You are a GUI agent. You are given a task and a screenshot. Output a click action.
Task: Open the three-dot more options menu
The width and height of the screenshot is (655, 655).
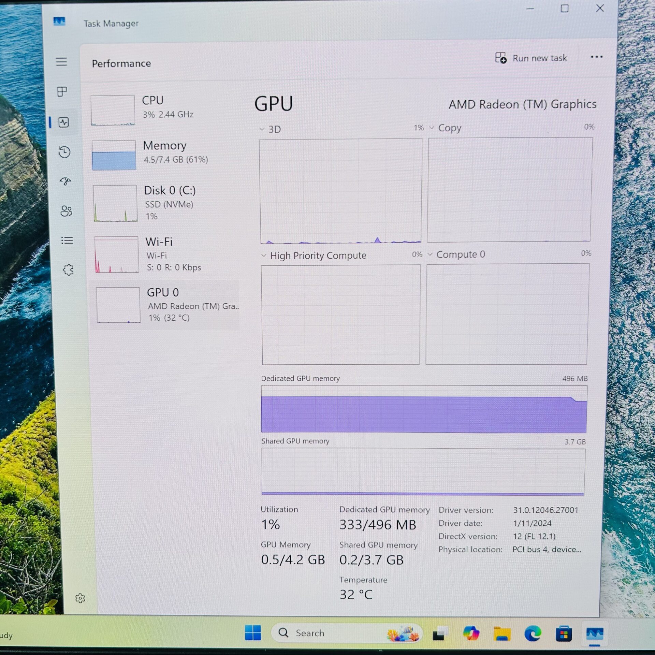pyautogui.click(x=596, y=57)
